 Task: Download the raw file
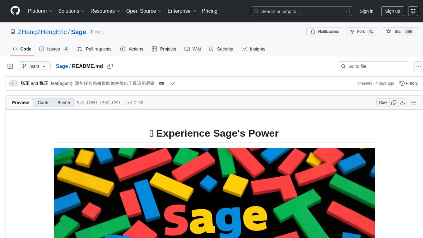402,102
